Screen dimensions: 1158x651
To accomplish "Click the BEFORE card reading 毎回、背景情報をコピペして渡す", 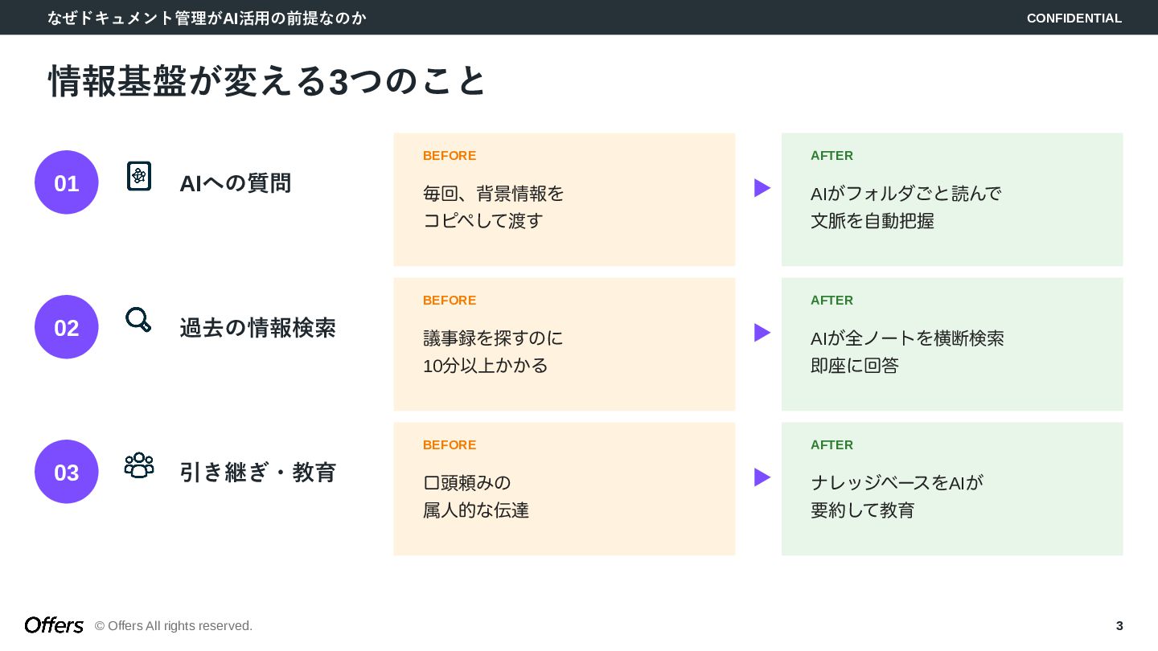I will (x=565, y=199).
